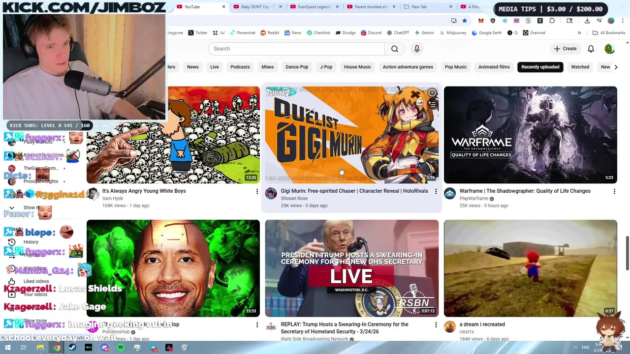Viewport: 630px width, 354px height.
Task: Open the Grainrad bookmark
Action: tap(534, 33)
